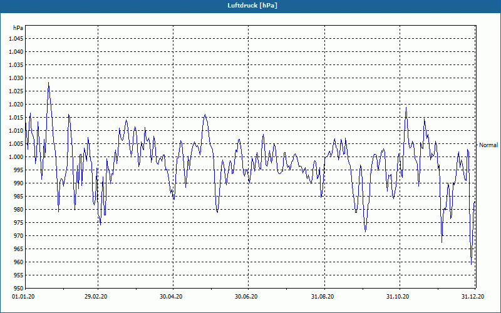
Task: Click the 990 y-axis value
Action: point(19,183)
